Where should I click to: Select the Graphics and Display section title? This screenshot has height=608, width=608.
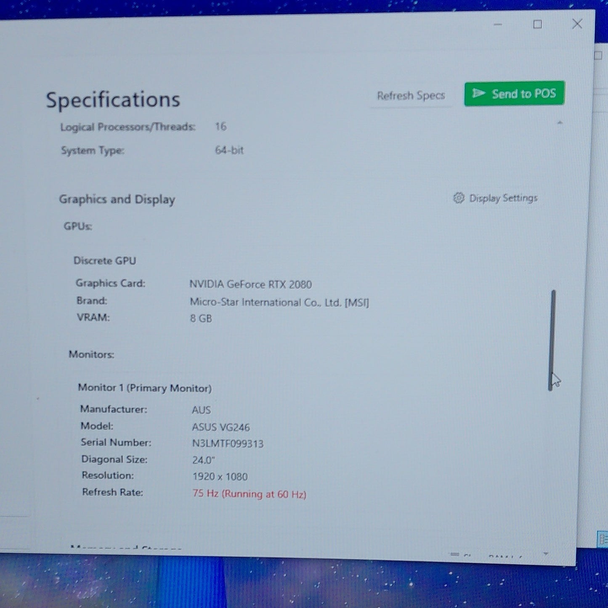[117, 199]
